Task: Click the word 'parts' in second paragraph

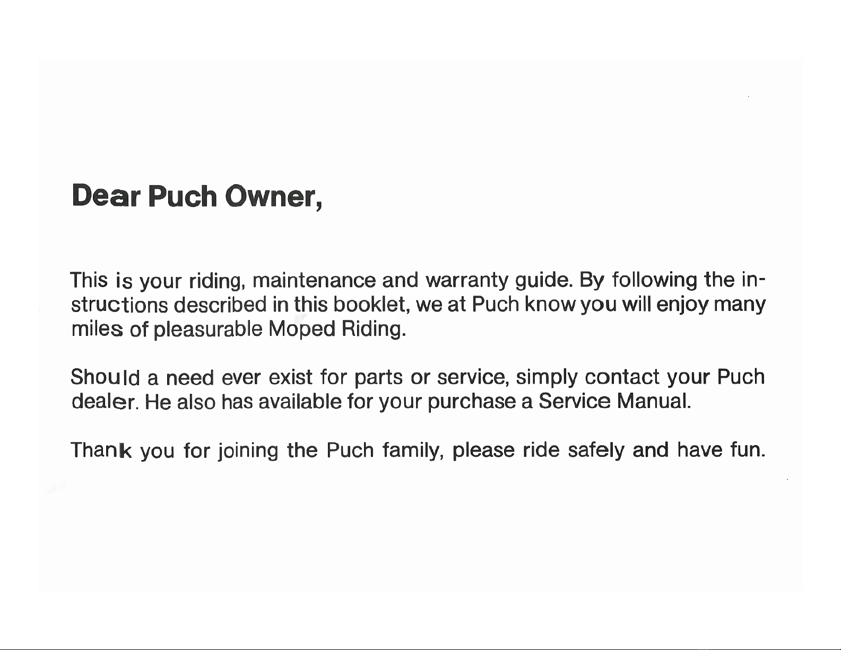Action: [x=378, y=377]
